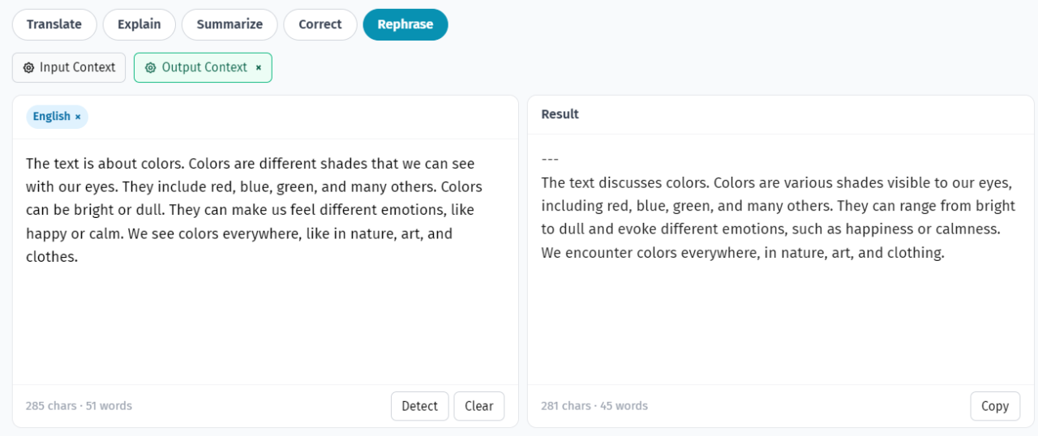The height and width of the screenshot is (436, 1038).
Task: Click the 281 chars result counter
Action: tap(594, 406)
